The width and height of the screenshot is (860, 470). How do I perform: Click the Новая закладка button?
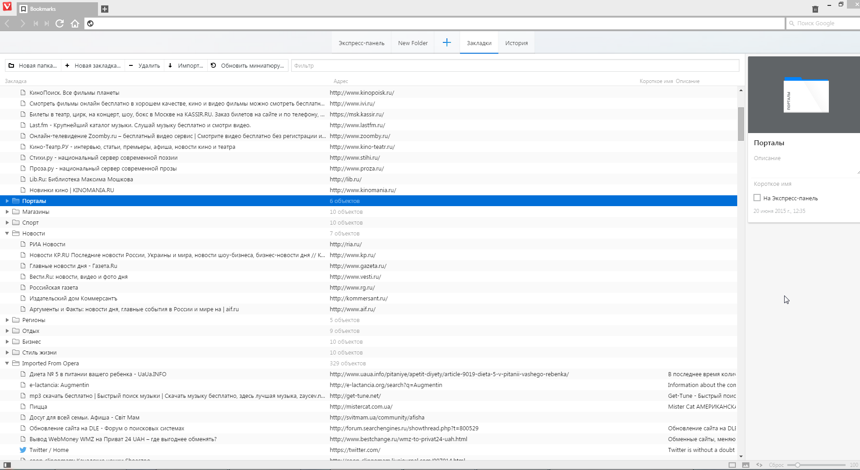93,65
